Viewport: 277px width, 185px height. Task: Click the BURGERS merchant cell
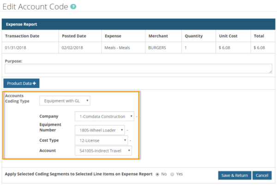point(157,47)
